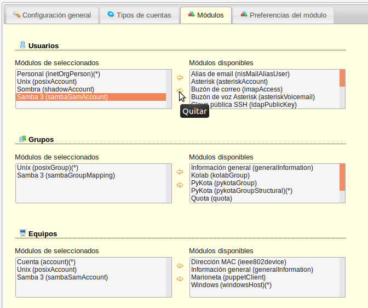Image resolution: width=368 pixels, height=308 pixels.
Task: Select PyKota (pykotaGroup) module
Action: (x=264, y=183)
